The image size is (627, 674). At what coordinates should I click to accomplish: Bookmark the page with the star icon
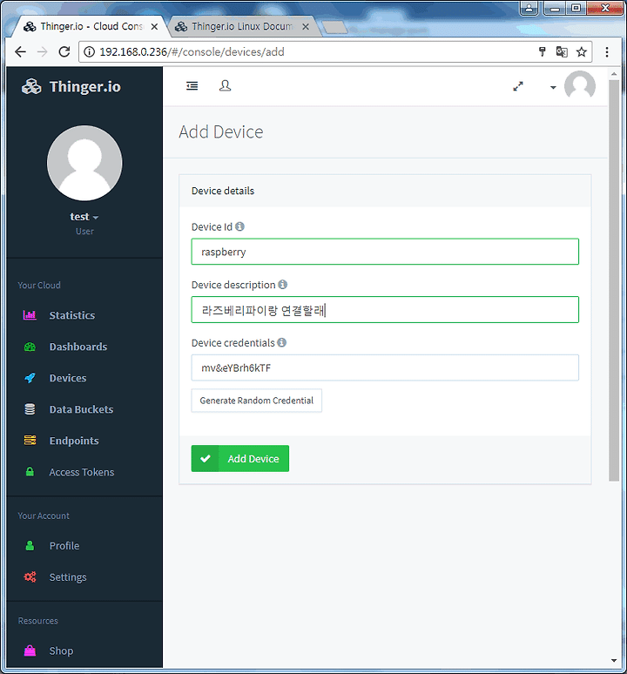(582, 52)
